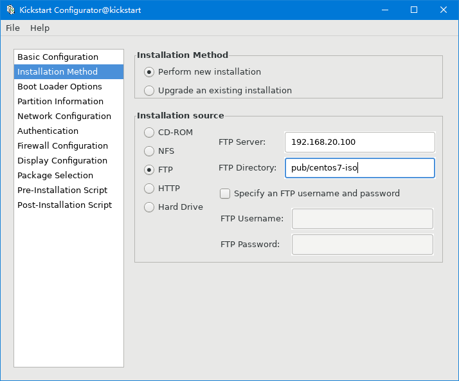
Task: Open Pre-Installation Script section
Action: (69, 190)
